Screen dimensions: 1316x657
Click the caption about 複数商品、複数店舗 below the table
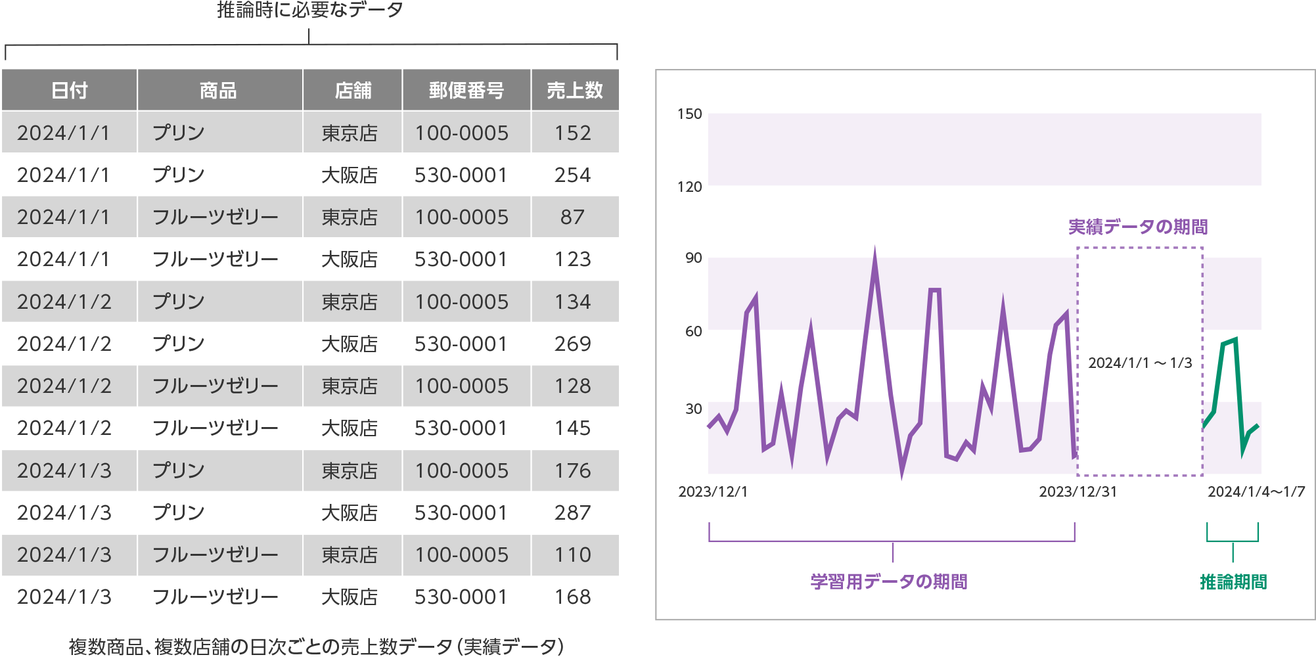(316, 646)
